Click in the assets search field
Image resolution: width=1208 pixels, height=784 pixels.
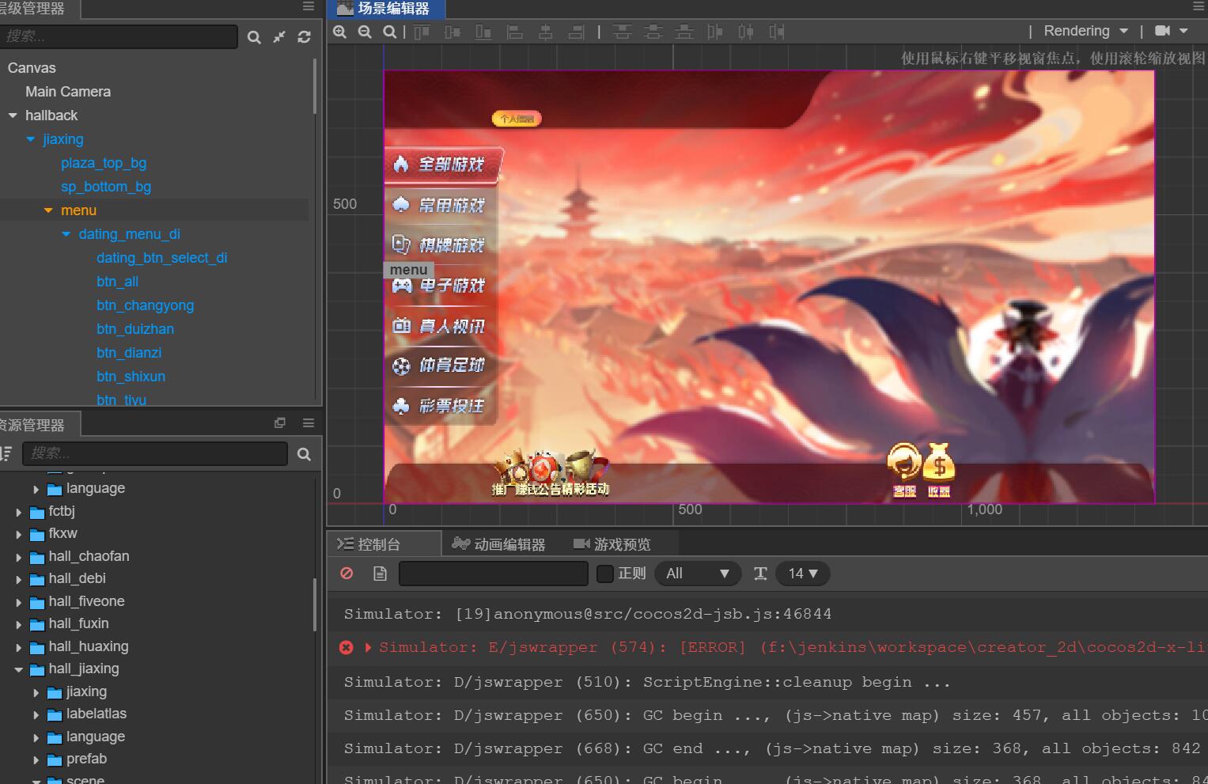click(x=155, y=453)
